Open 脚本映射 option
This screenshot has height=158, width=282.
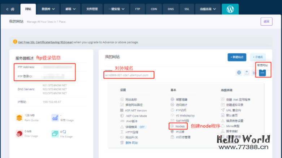click(232, 131)
